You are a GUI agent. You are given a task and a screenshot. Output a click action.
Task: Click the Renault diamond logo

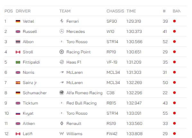click(62, 123)
